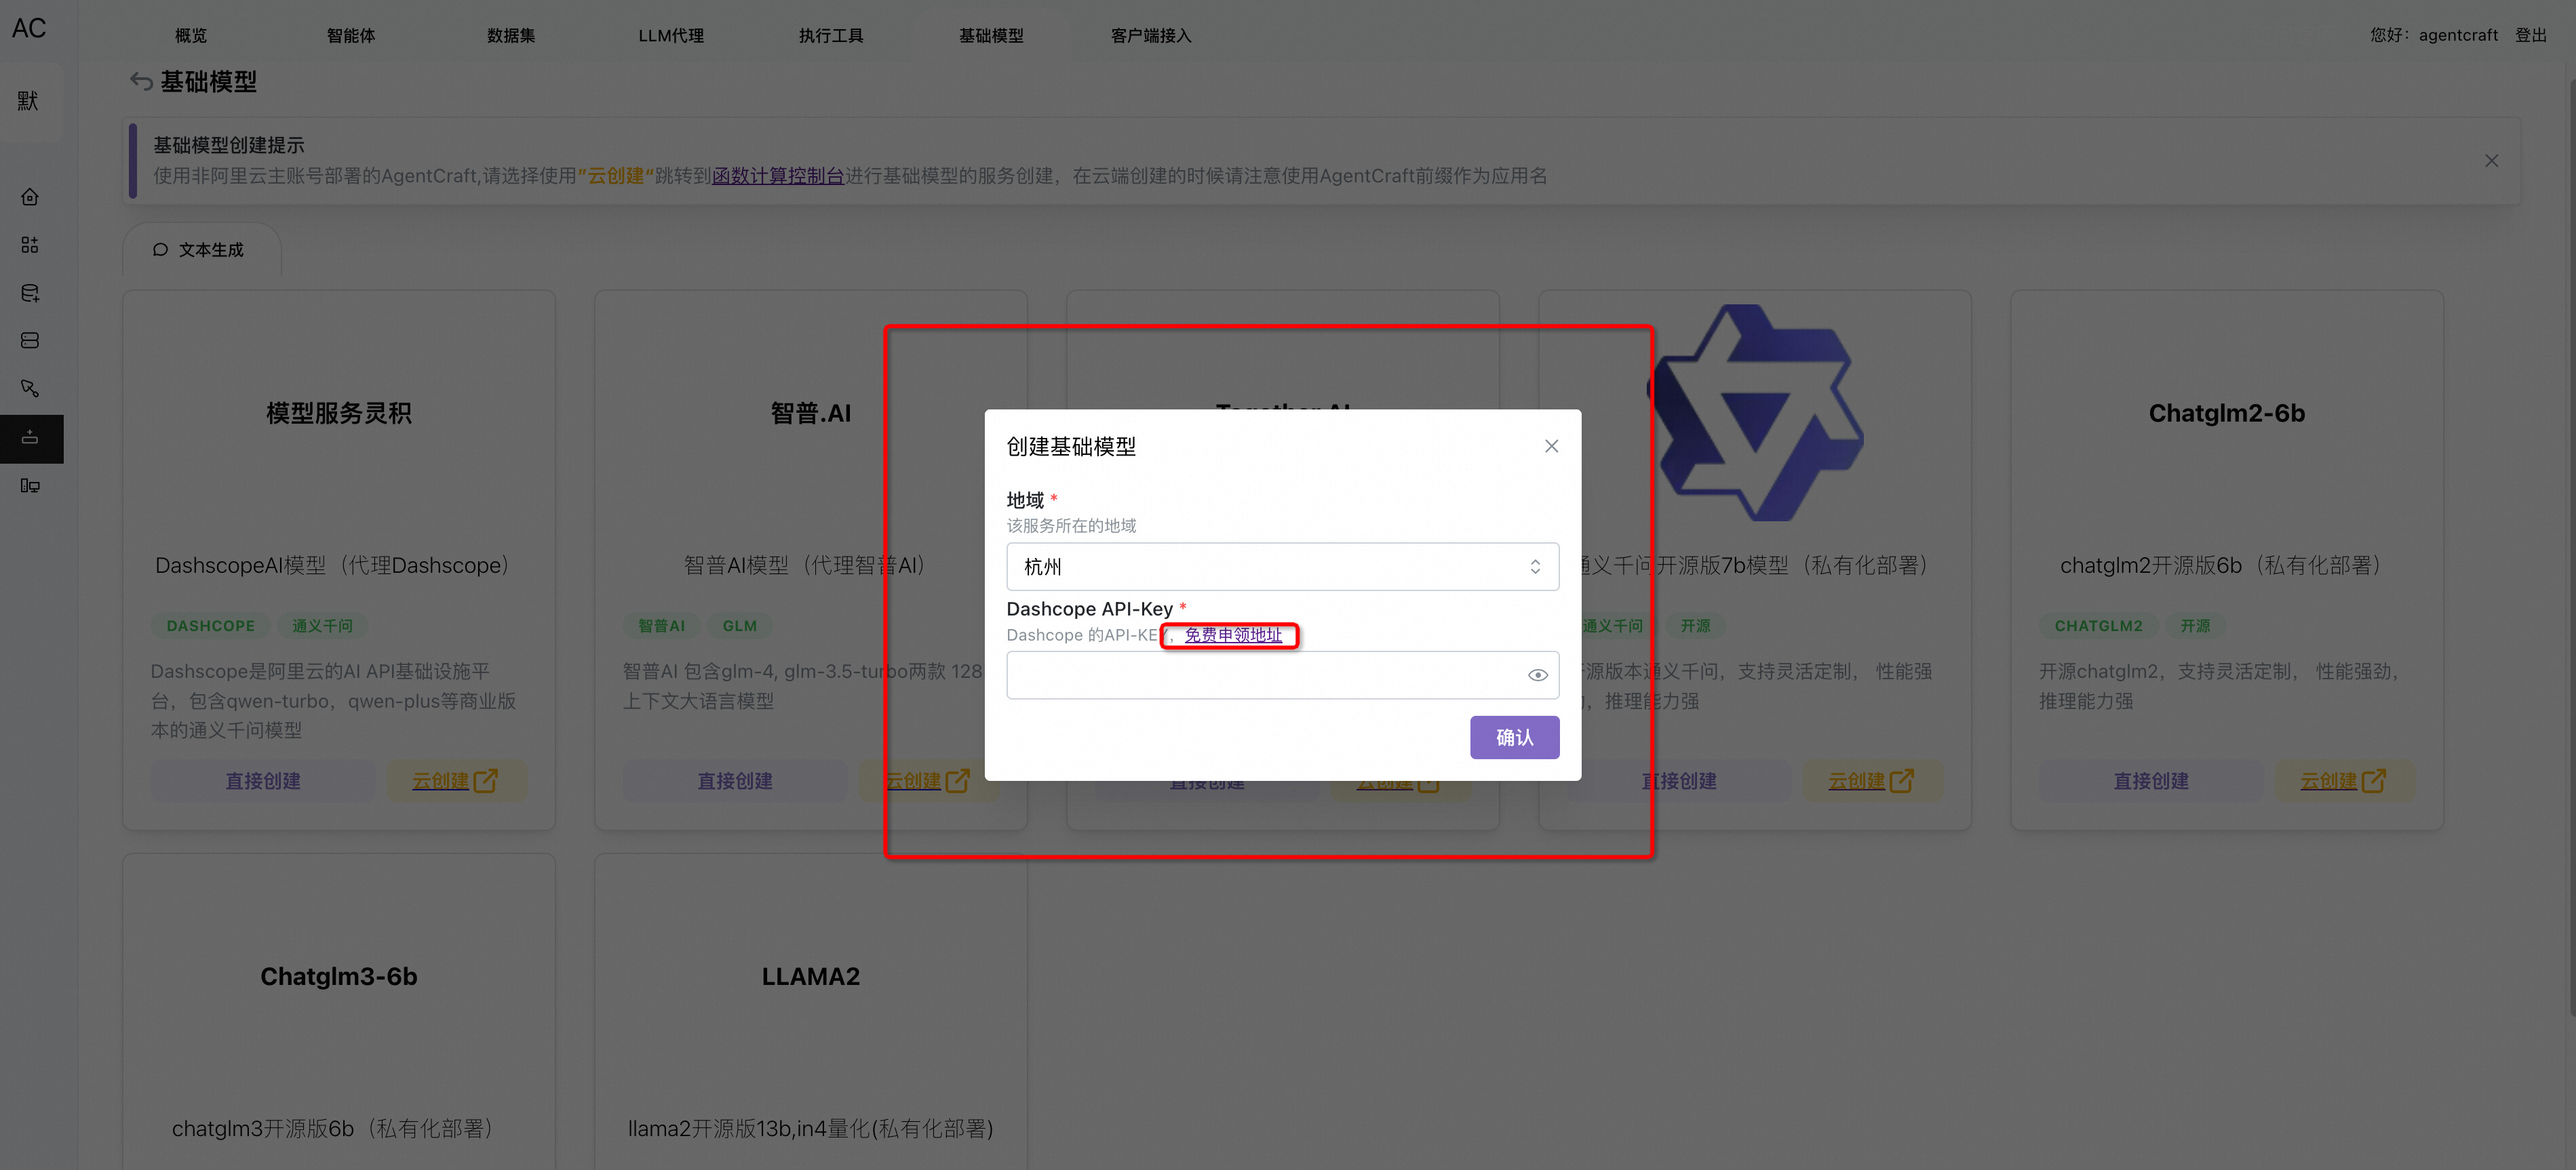2576x1170 pixels.
Task: Click the GLM tag
Action: [740, 626]
